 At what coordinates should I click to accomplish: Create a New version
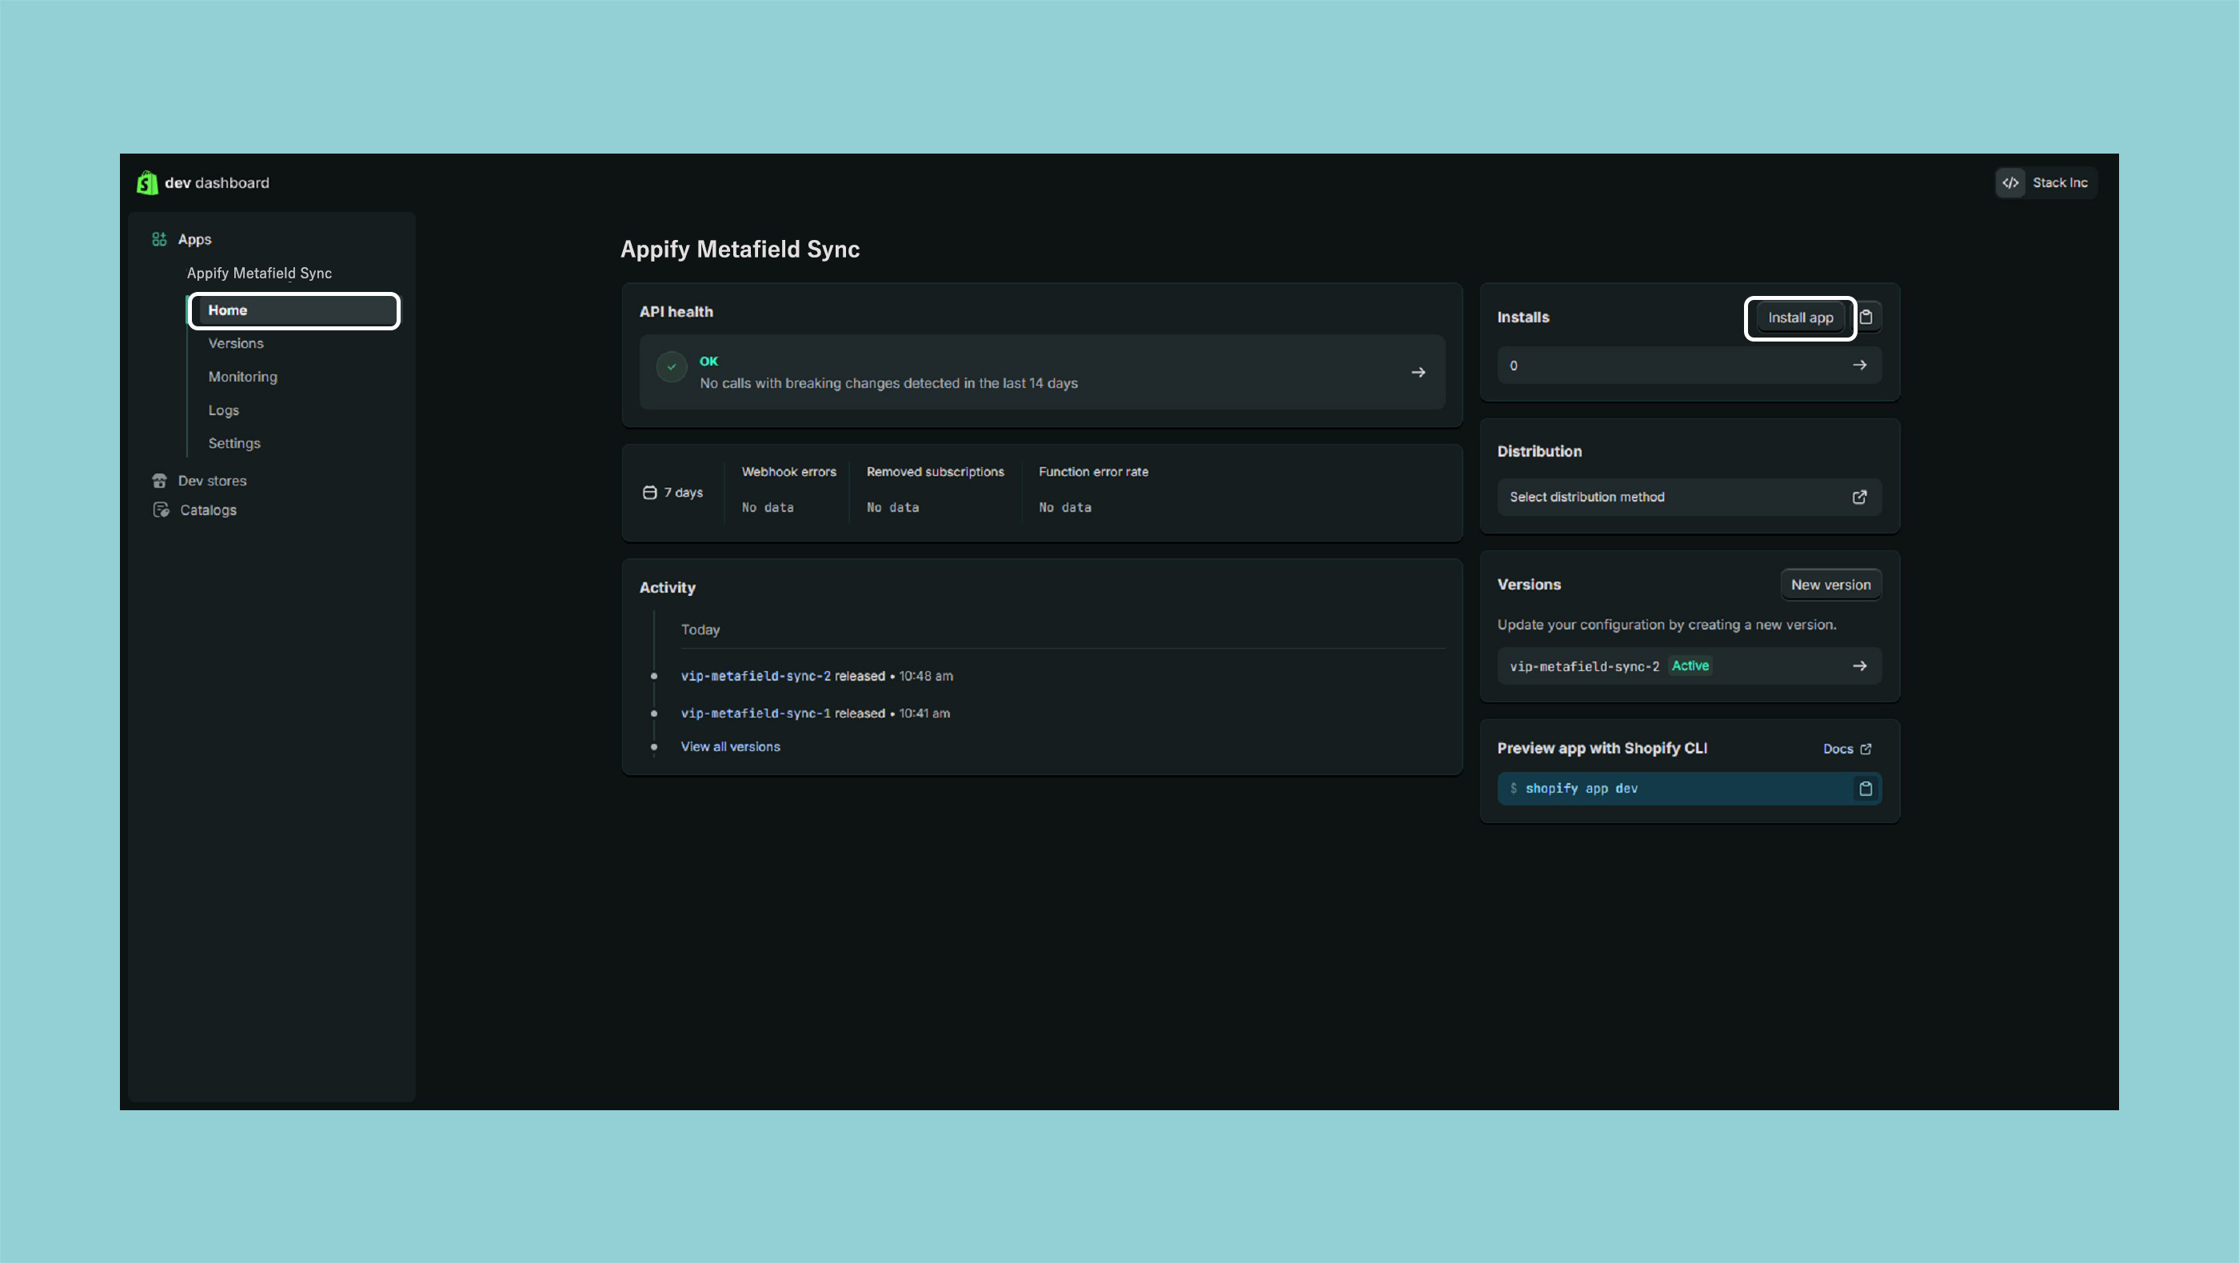tap(1830, 585)
